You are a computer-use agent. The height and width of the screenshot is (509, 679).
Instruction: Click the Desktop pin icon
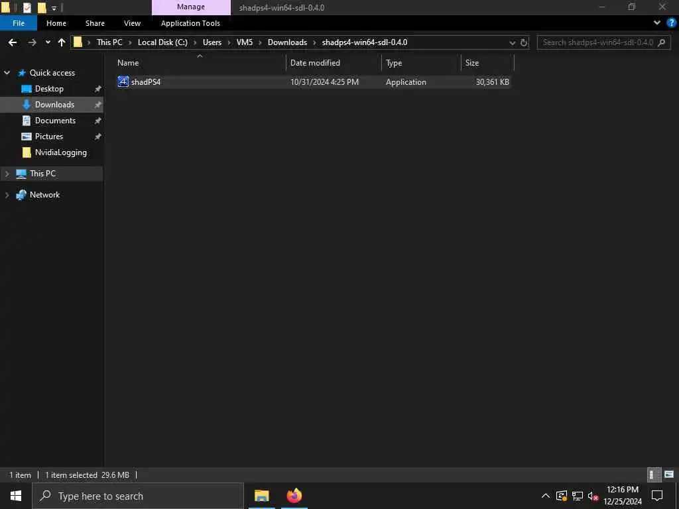point(98,89)
